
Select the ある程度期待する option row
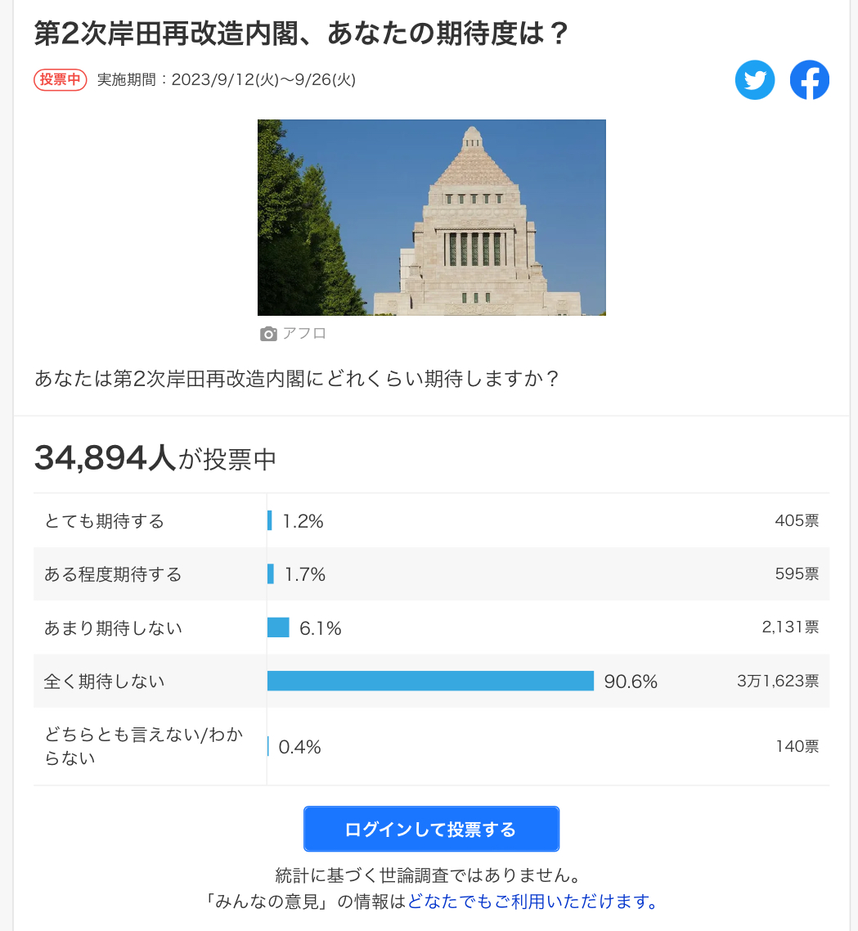[432, 574]
